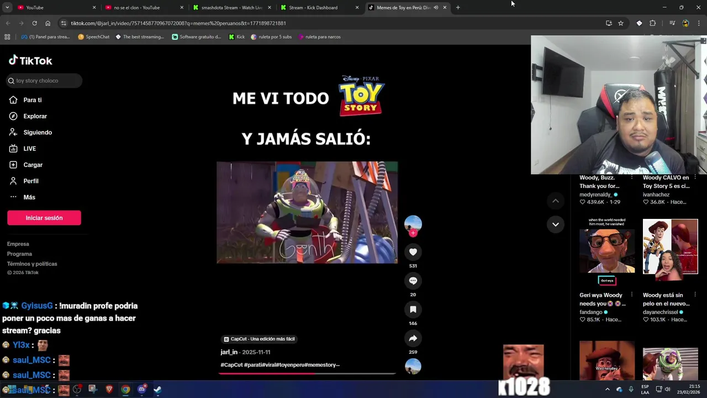Open the LIVE section

click(x=22, y=149)
